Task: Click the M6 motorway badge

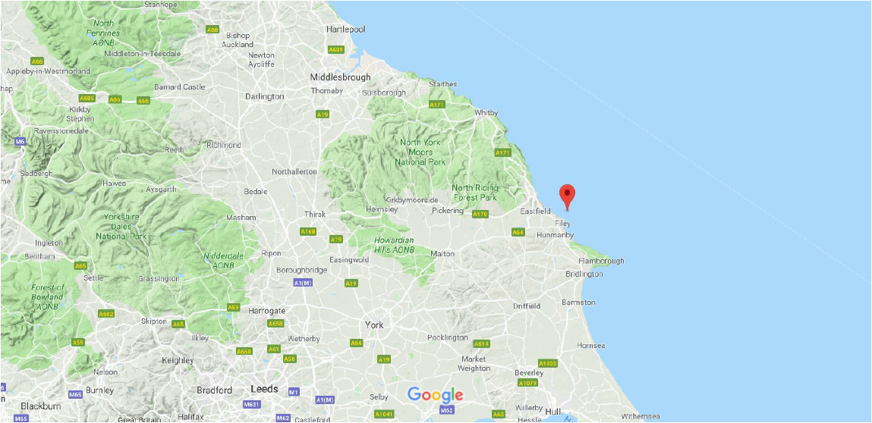Action: tap(20, 142)
